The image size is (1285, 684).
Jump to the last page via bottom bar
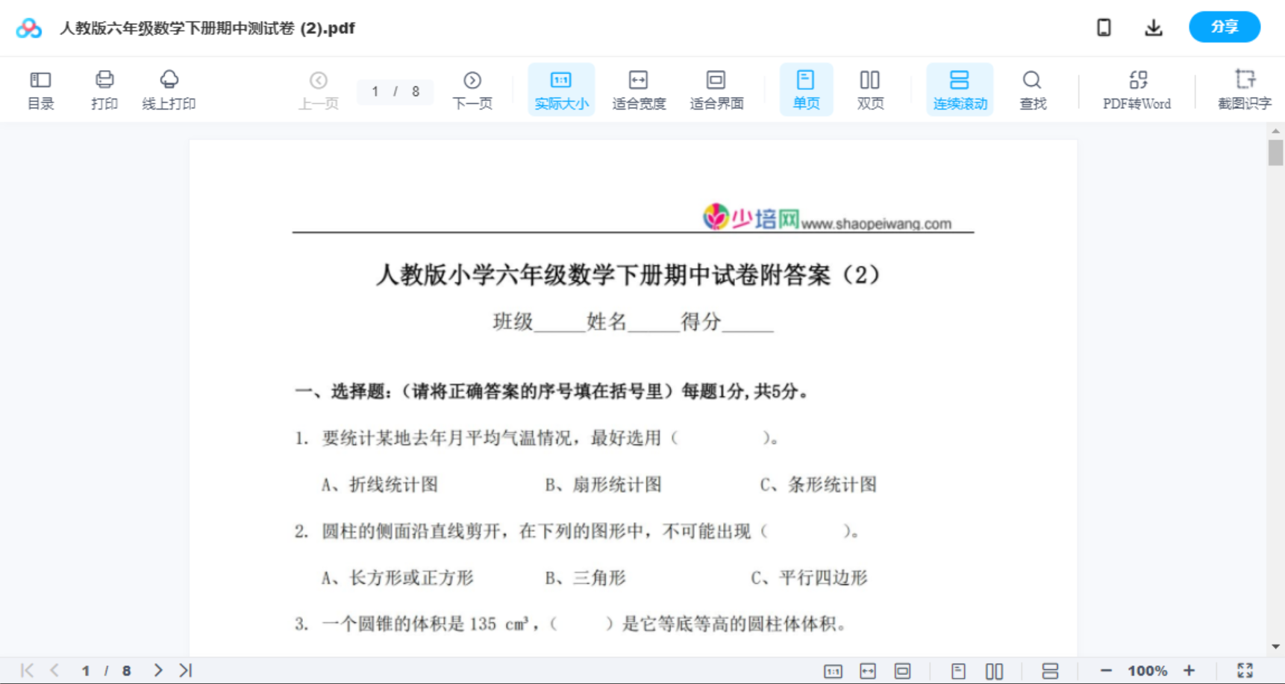(185, 669)
